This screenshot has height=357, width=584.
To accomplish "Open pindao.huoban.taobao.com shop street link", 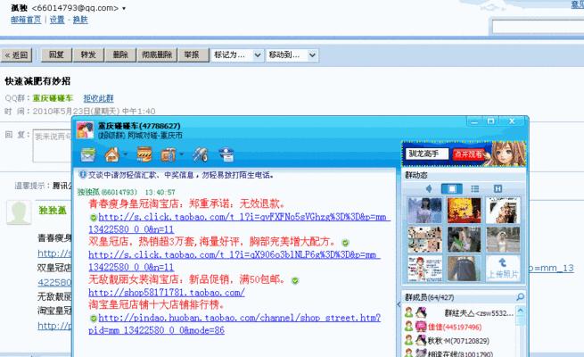I will pos(234,324).
